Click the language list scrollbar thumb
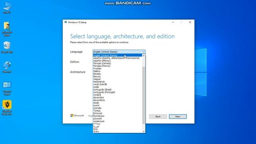The height and width of the screenshot is (144, 256). click(x=144, y=95)
